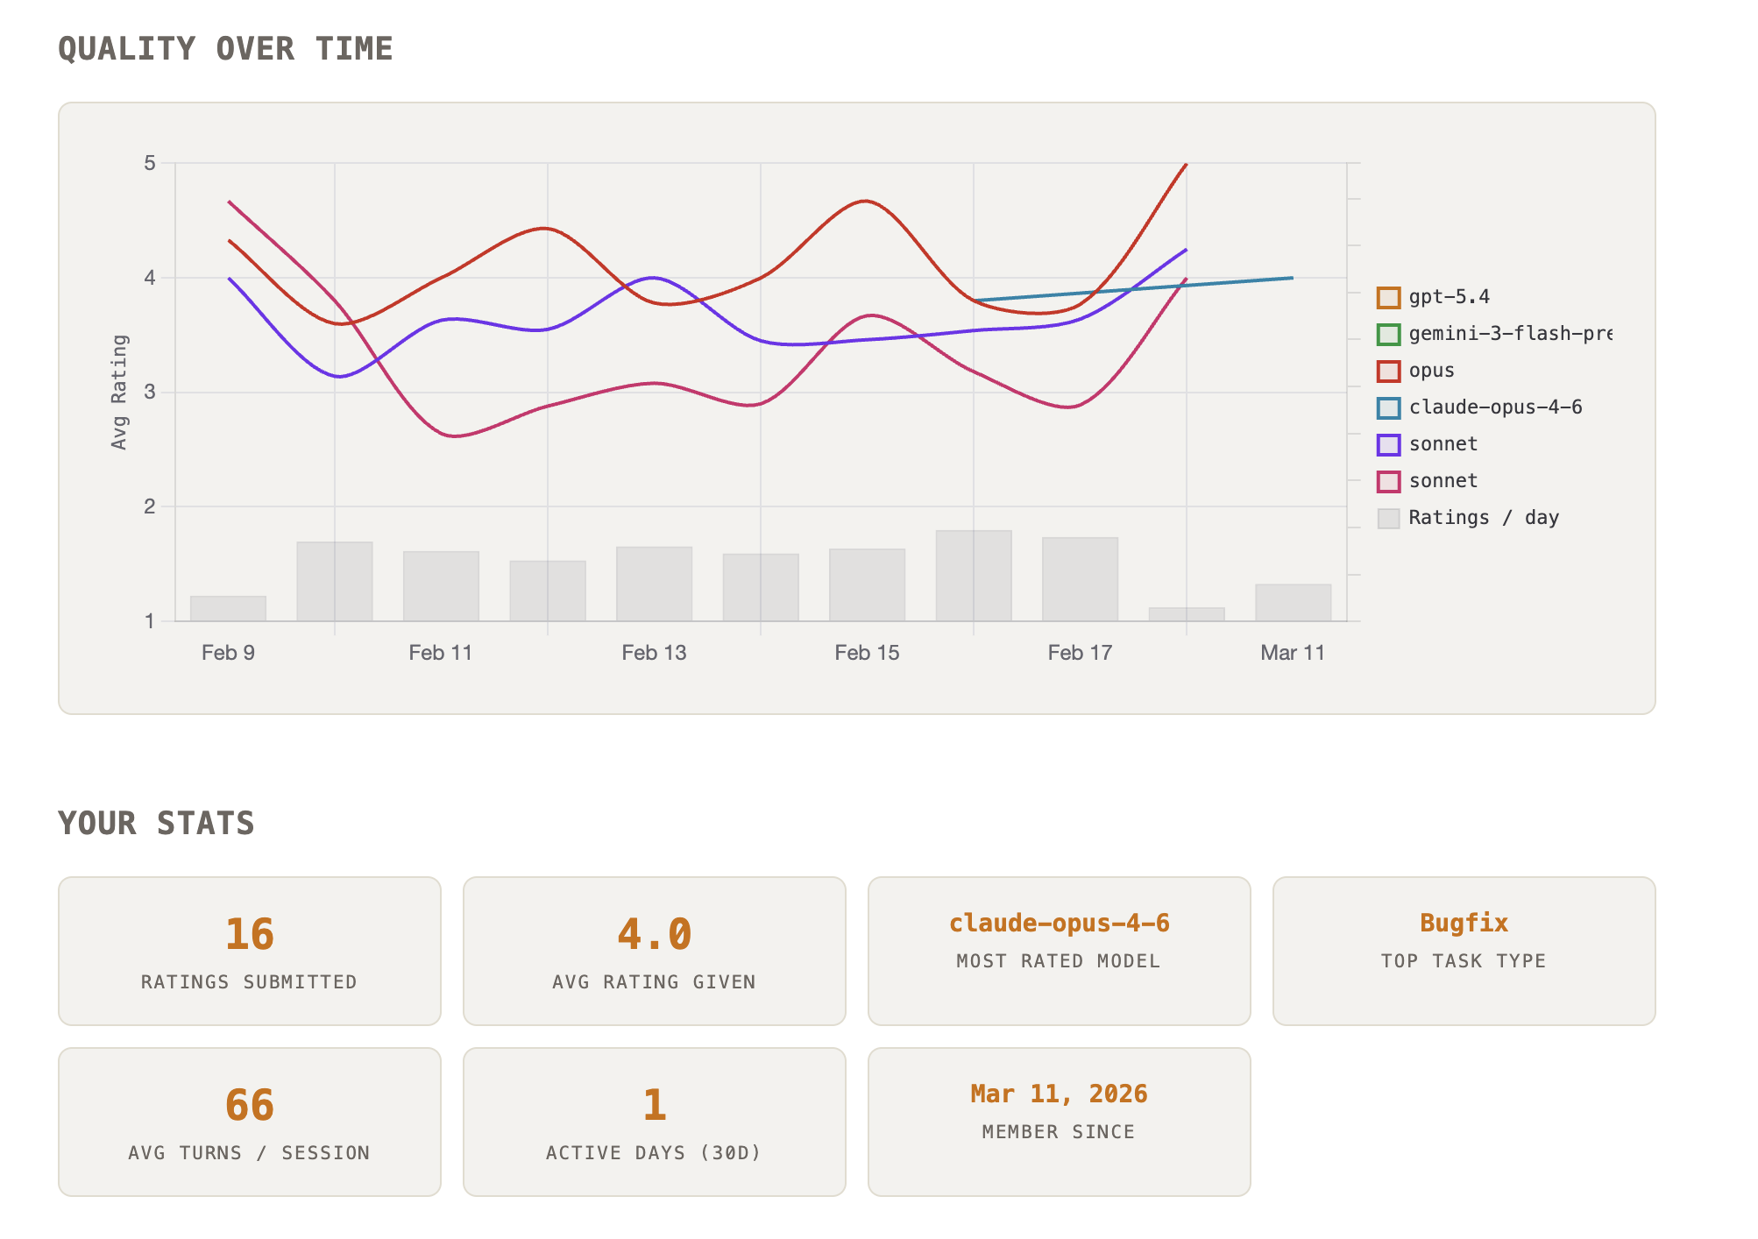Click the Mar 11 ratings bar
The image size is (1758, 1239).
(1293, 603)
